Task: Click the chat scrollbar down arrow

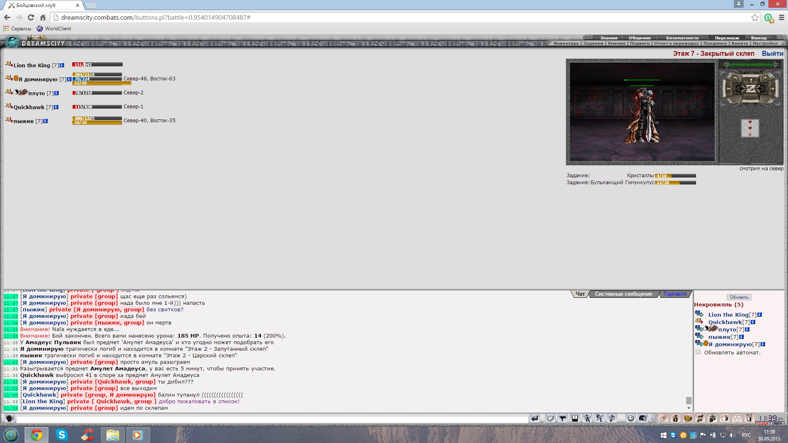Action: point(689,408)
